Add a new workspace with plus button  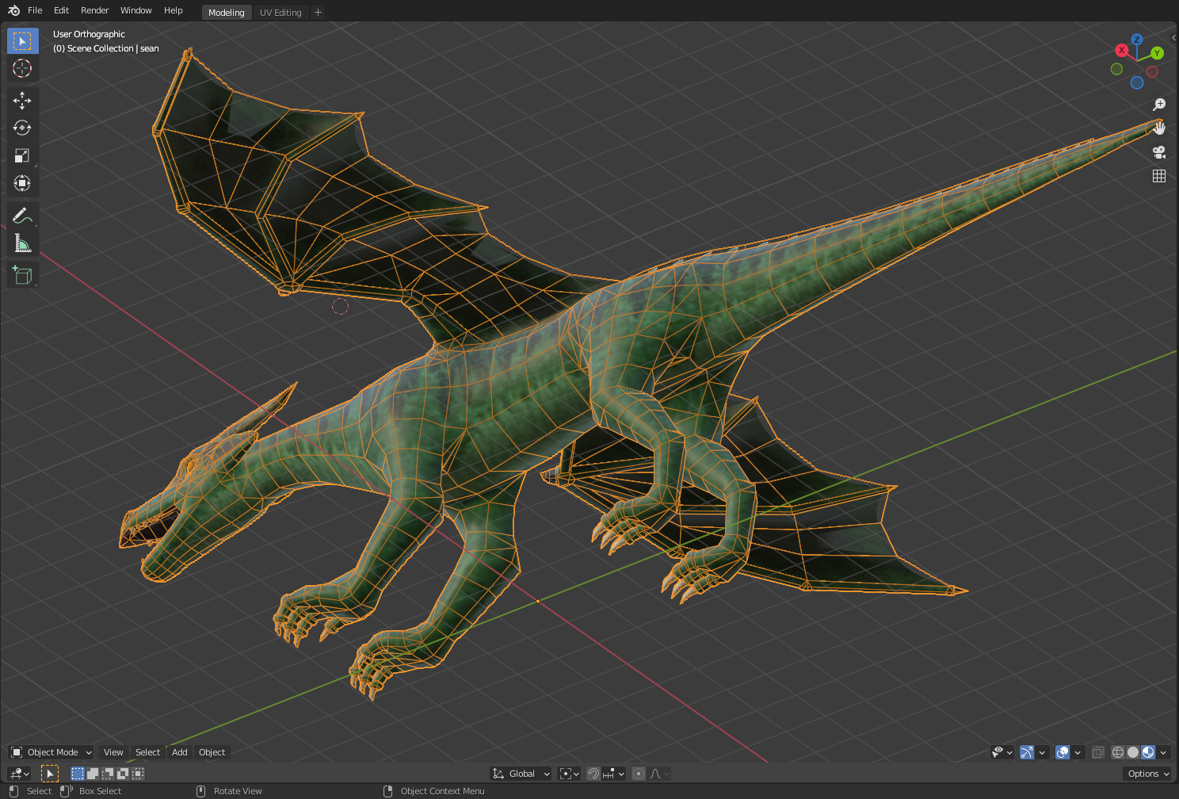[318, 13]
